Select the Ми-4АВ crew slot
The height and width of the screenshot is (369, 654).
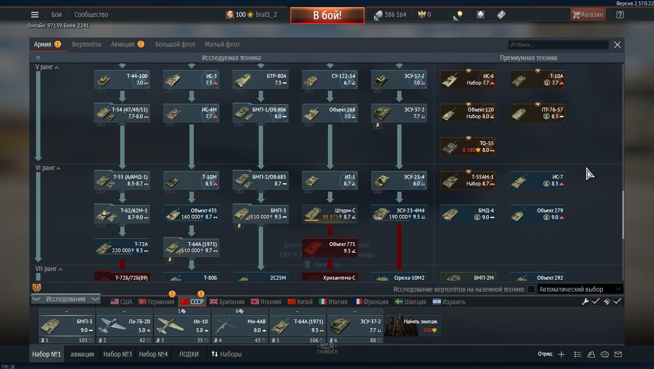[x=239, y=326]
